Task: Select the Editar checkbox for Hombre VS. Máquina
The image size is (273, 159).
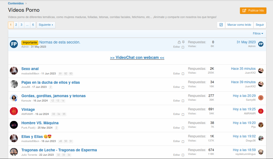Action: pos(183,128)
